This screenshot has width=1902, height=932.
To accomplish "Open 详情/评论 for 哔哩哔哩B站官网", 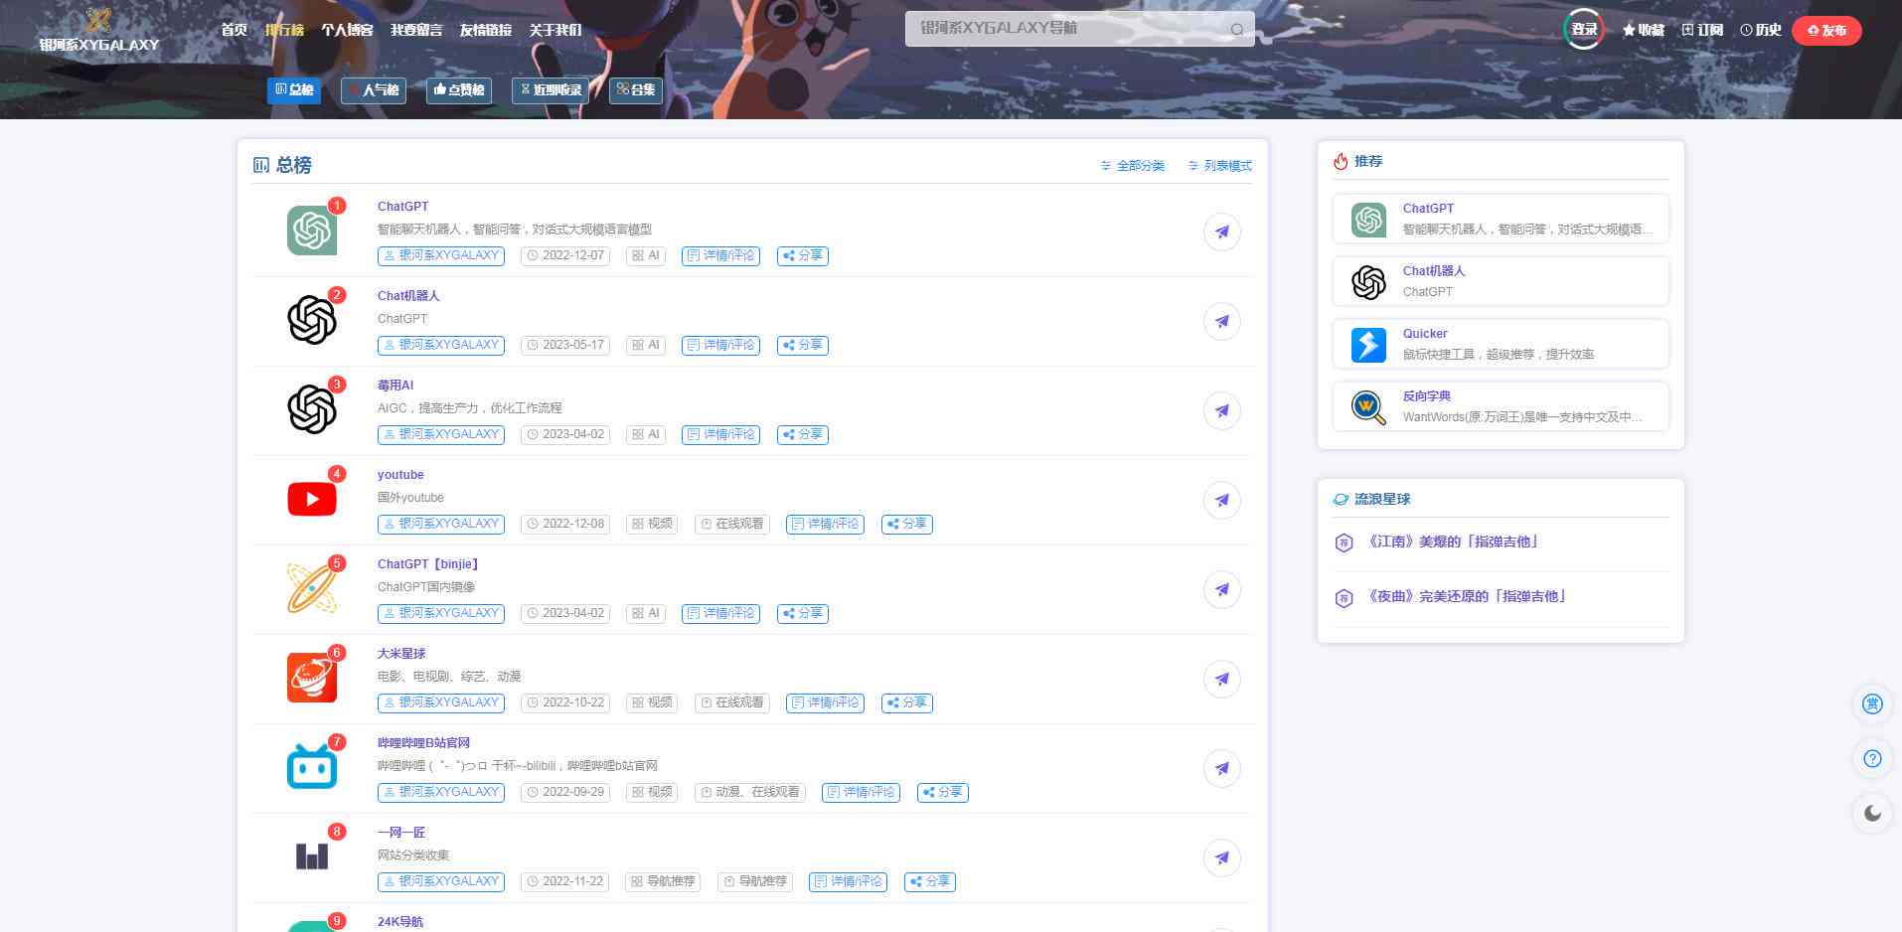I will [x=862, y=792].
